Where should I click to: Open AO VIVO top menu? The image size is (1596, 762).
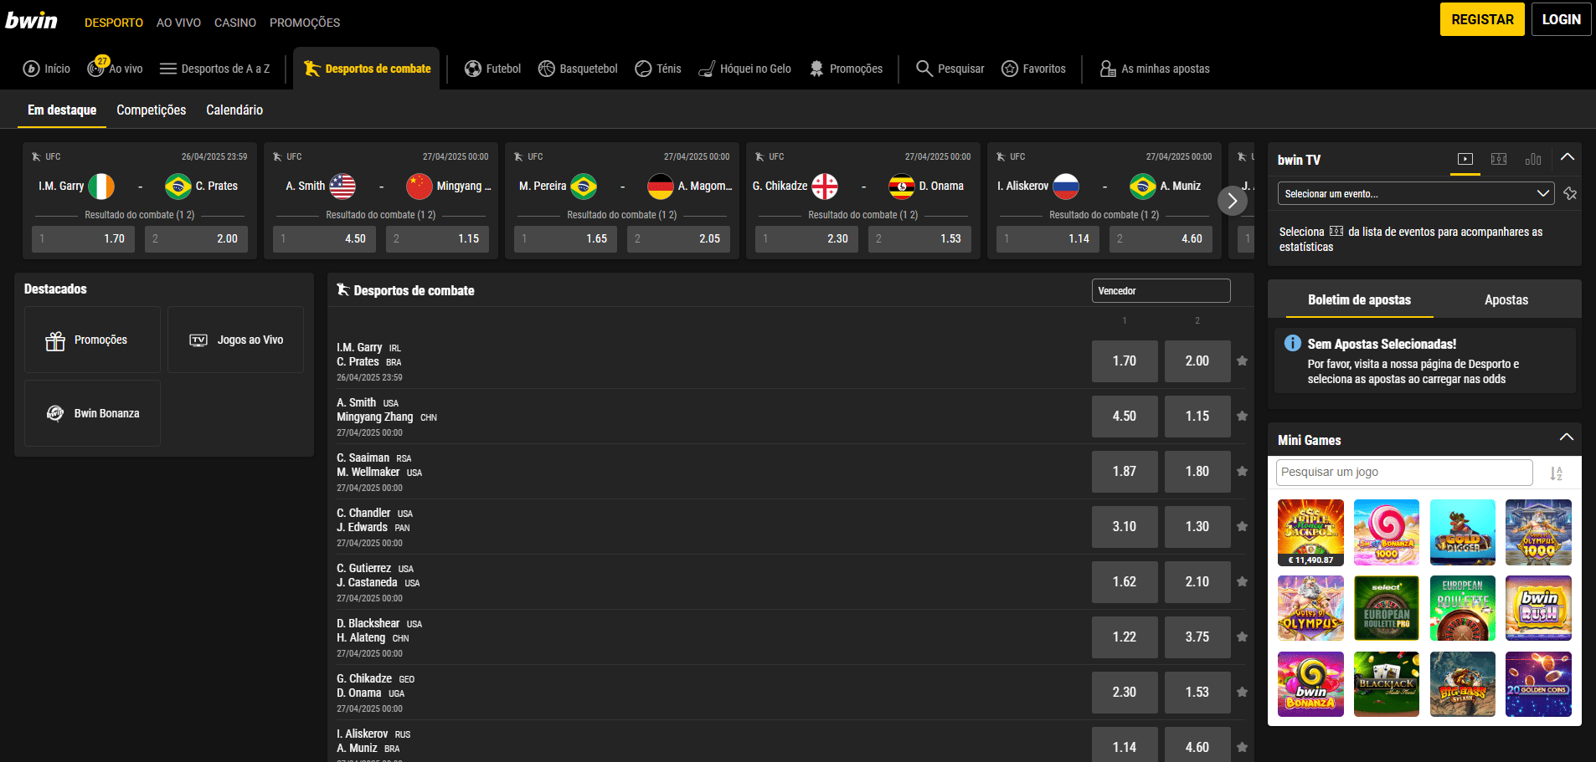(x=178, y=23)
